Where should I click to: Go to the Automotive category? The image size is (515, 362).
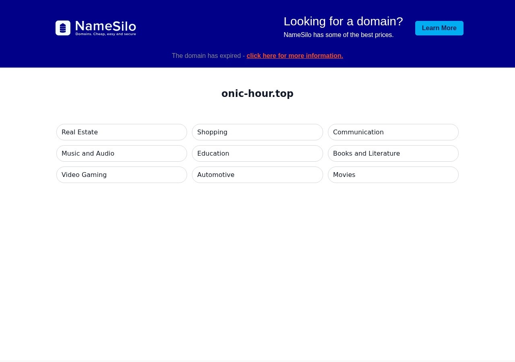[257, 175]
